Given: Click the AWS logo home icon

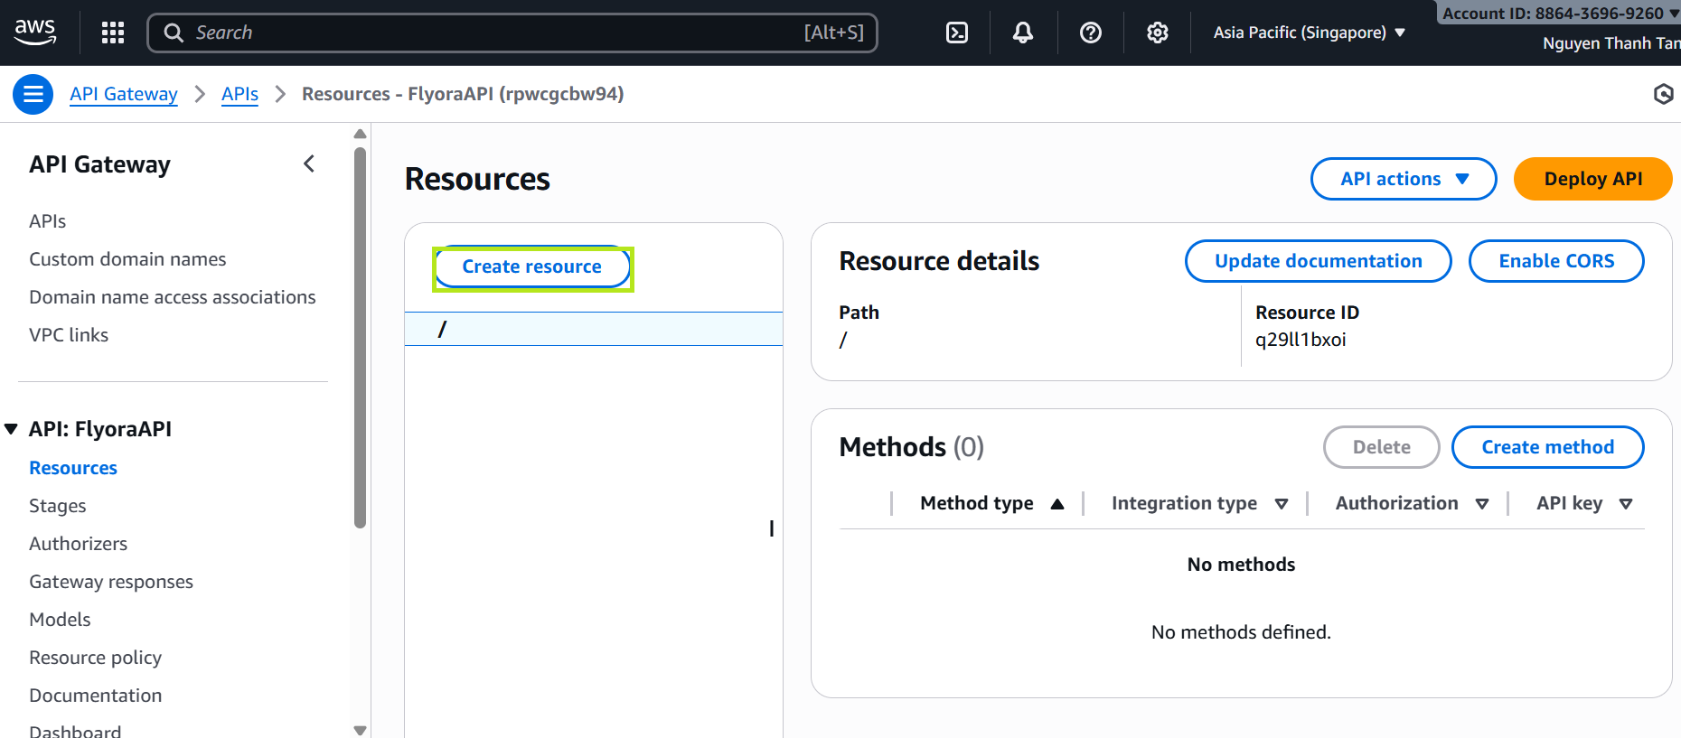Looking at the screenshot, I should pyautogui.click(x=35, y=32).
